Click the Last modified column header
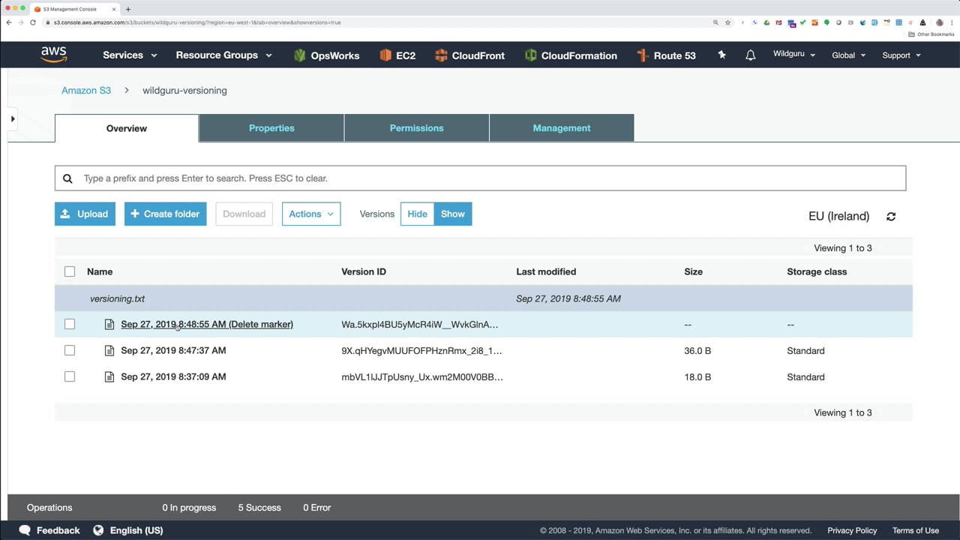The image size is (960, 540). point(546,271)
